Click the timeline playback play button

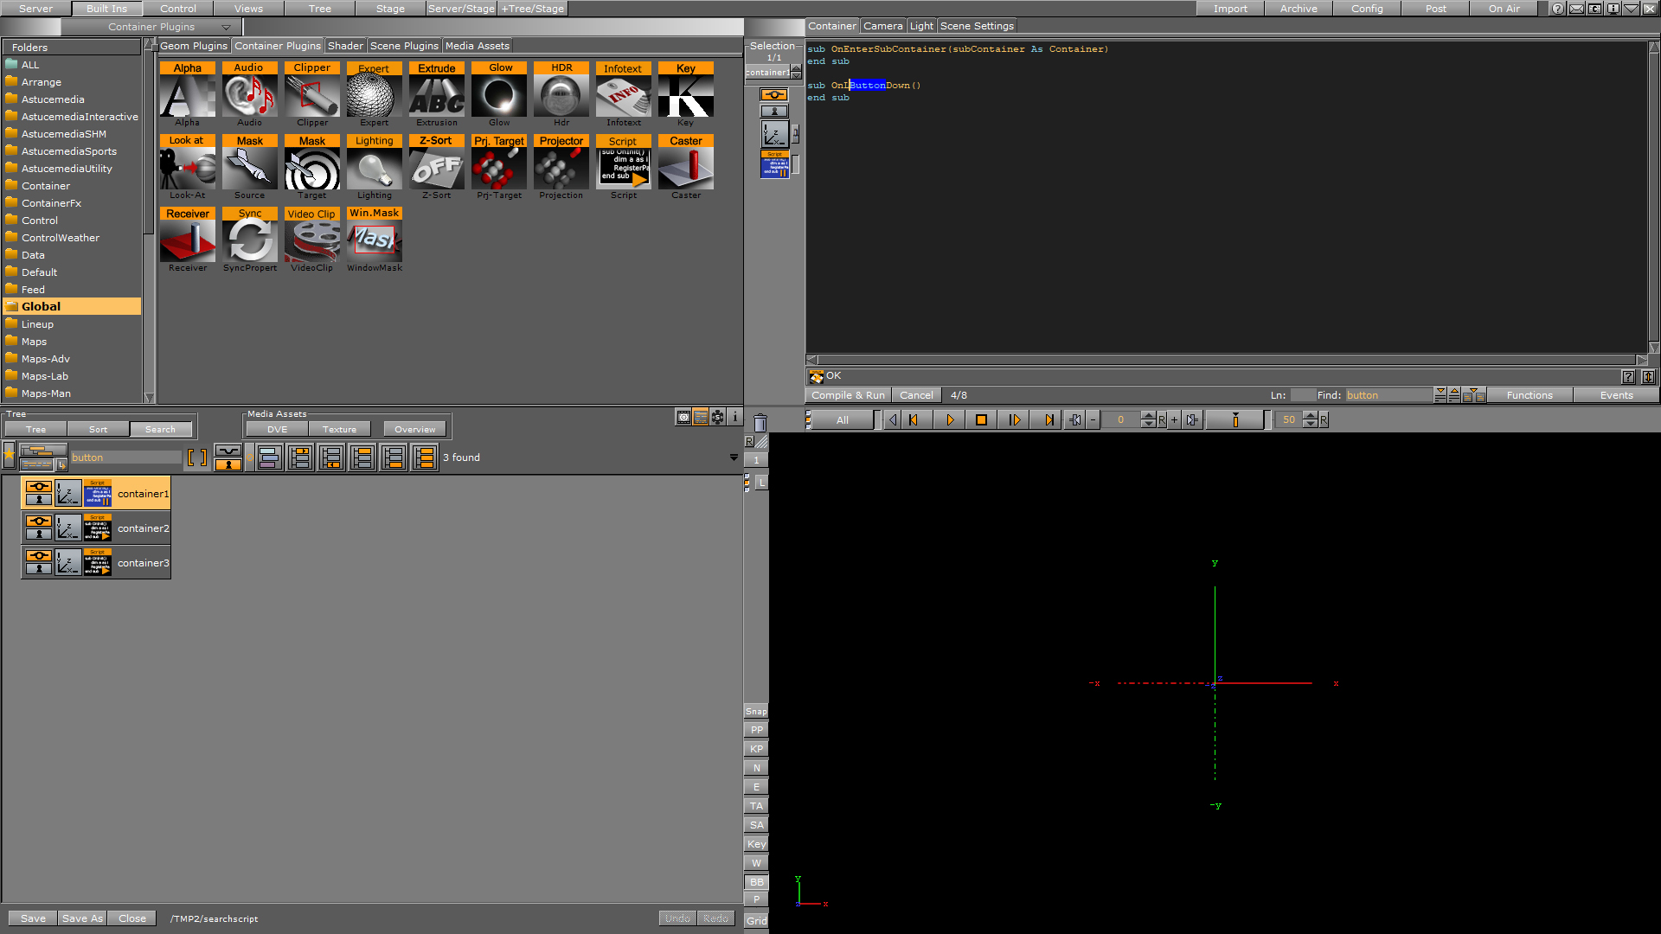948,419
